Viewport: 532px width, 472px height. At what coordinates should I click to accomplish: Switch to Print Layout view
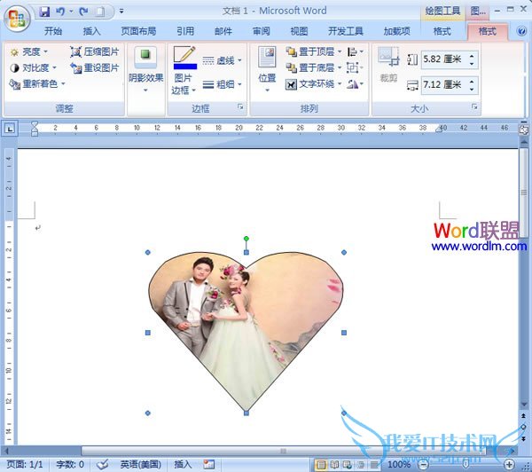click(321, 464)
